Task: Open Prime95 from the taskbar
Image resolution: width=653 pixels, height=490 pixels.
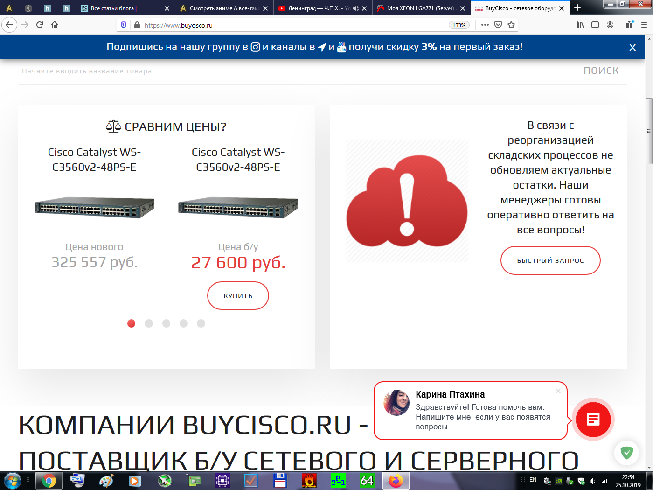Action: point(338,481)
